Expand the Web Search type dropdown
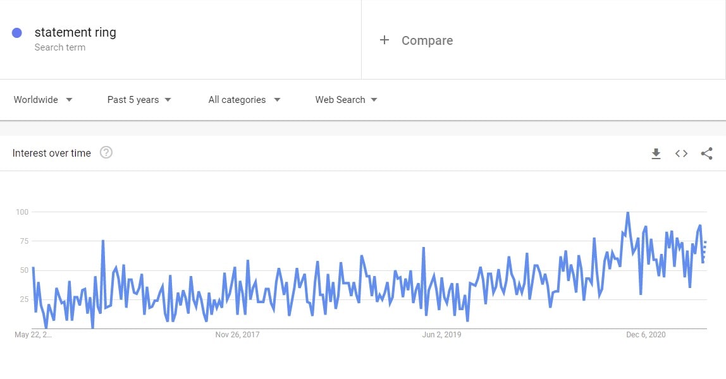 point(347,100)
